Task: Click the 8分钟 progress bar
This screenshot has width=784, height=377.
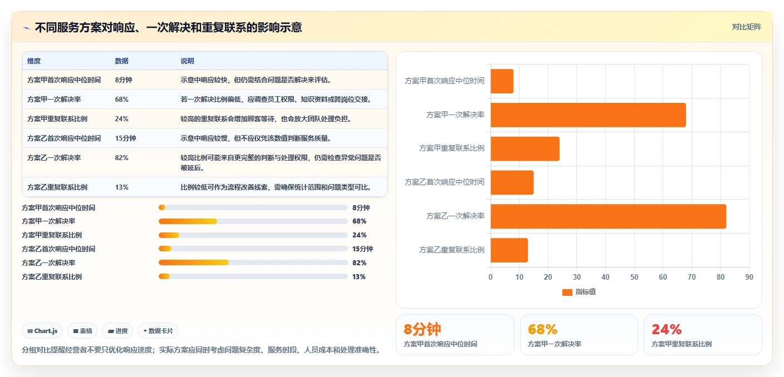Action: pos(253,207)
